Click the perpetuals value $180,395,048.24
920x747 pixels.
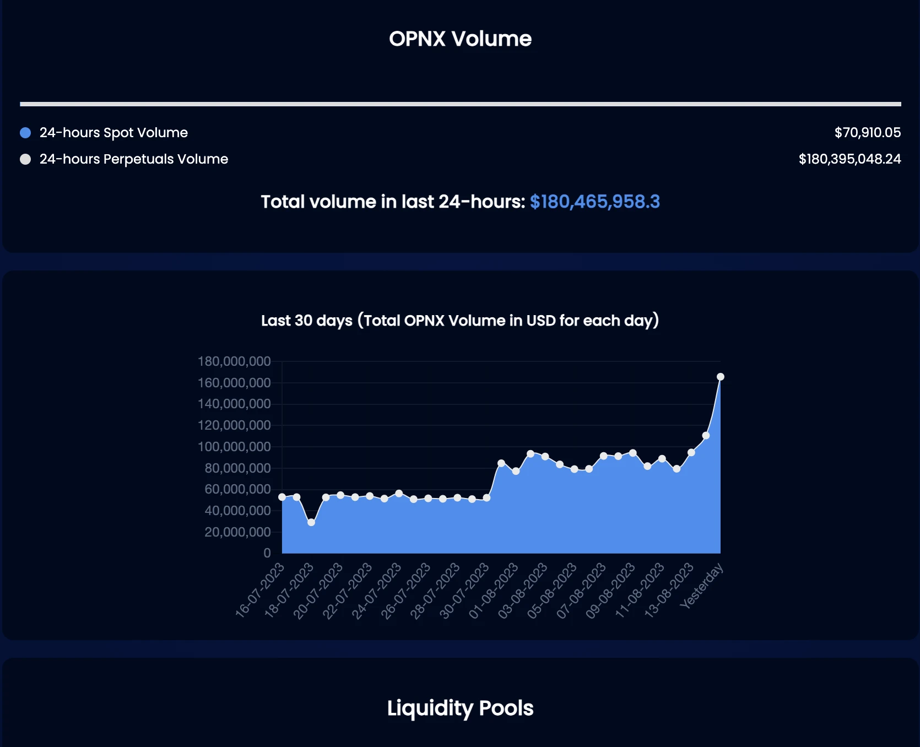pyautogui.click(x=849, y=159)
